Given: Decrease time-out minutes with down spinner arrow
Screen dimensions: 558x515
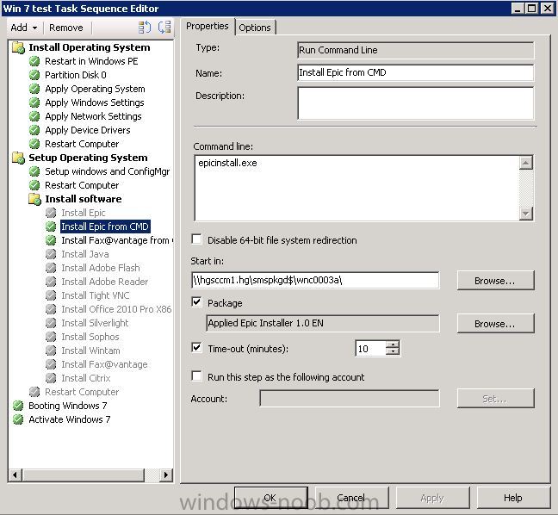Looking at the screenshot, I should [x=393, y=351].
